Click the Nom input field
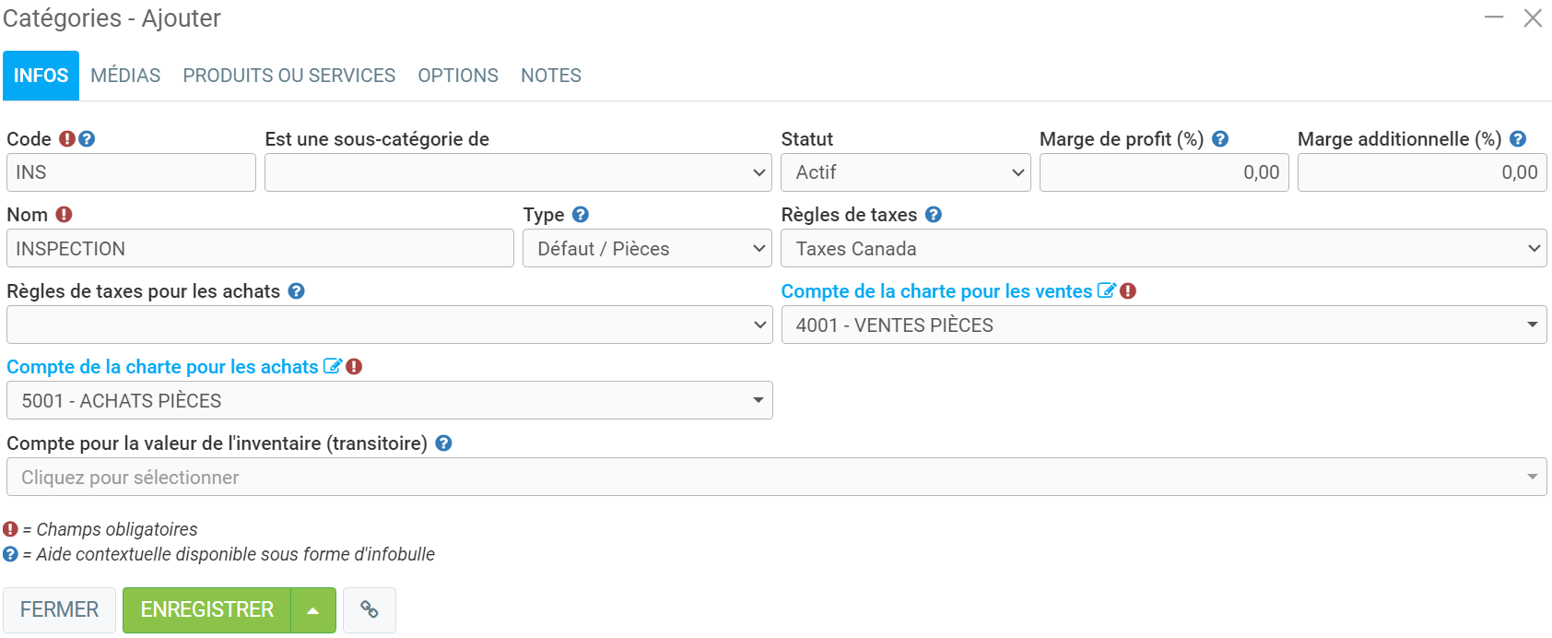 pyautogui.click(x=260, y=249)
